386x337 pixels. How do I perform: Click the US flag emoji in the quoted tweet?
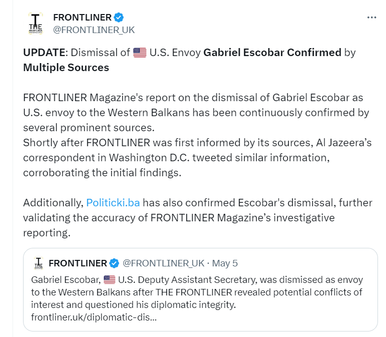(x=109, y=279)
